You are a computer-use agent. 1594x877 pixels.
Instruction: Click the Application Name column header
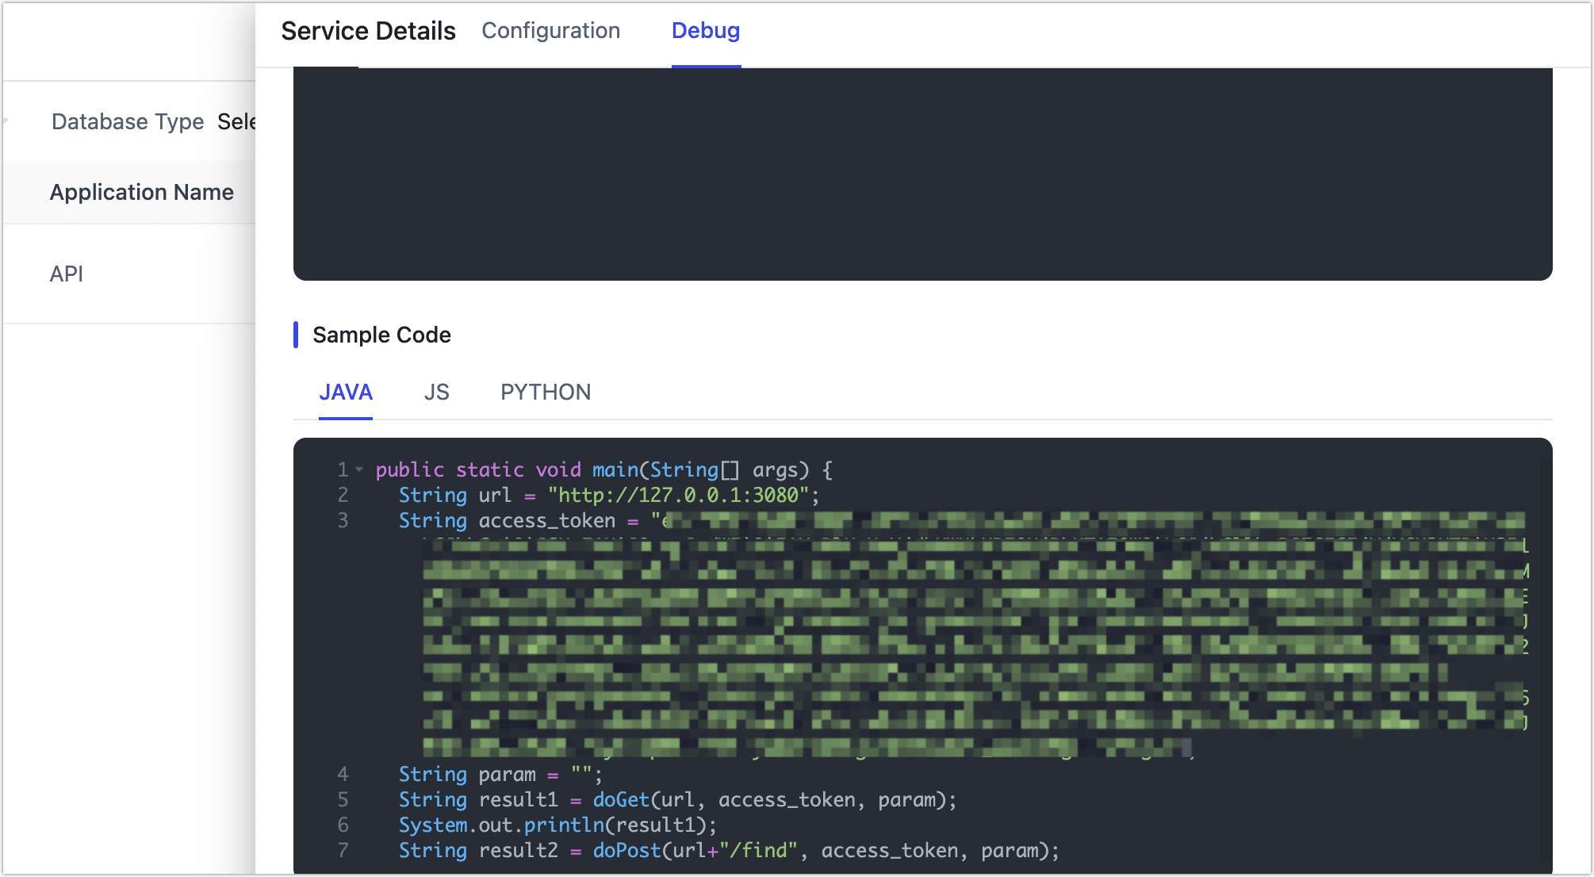point(141,192)
